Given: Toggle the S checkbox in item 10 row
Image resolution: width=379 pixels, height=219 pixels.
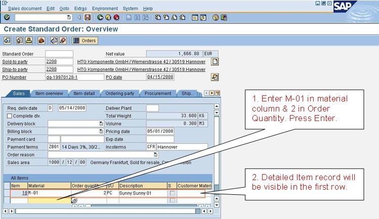Looking at the screenshot, I should tap(172, 193).
